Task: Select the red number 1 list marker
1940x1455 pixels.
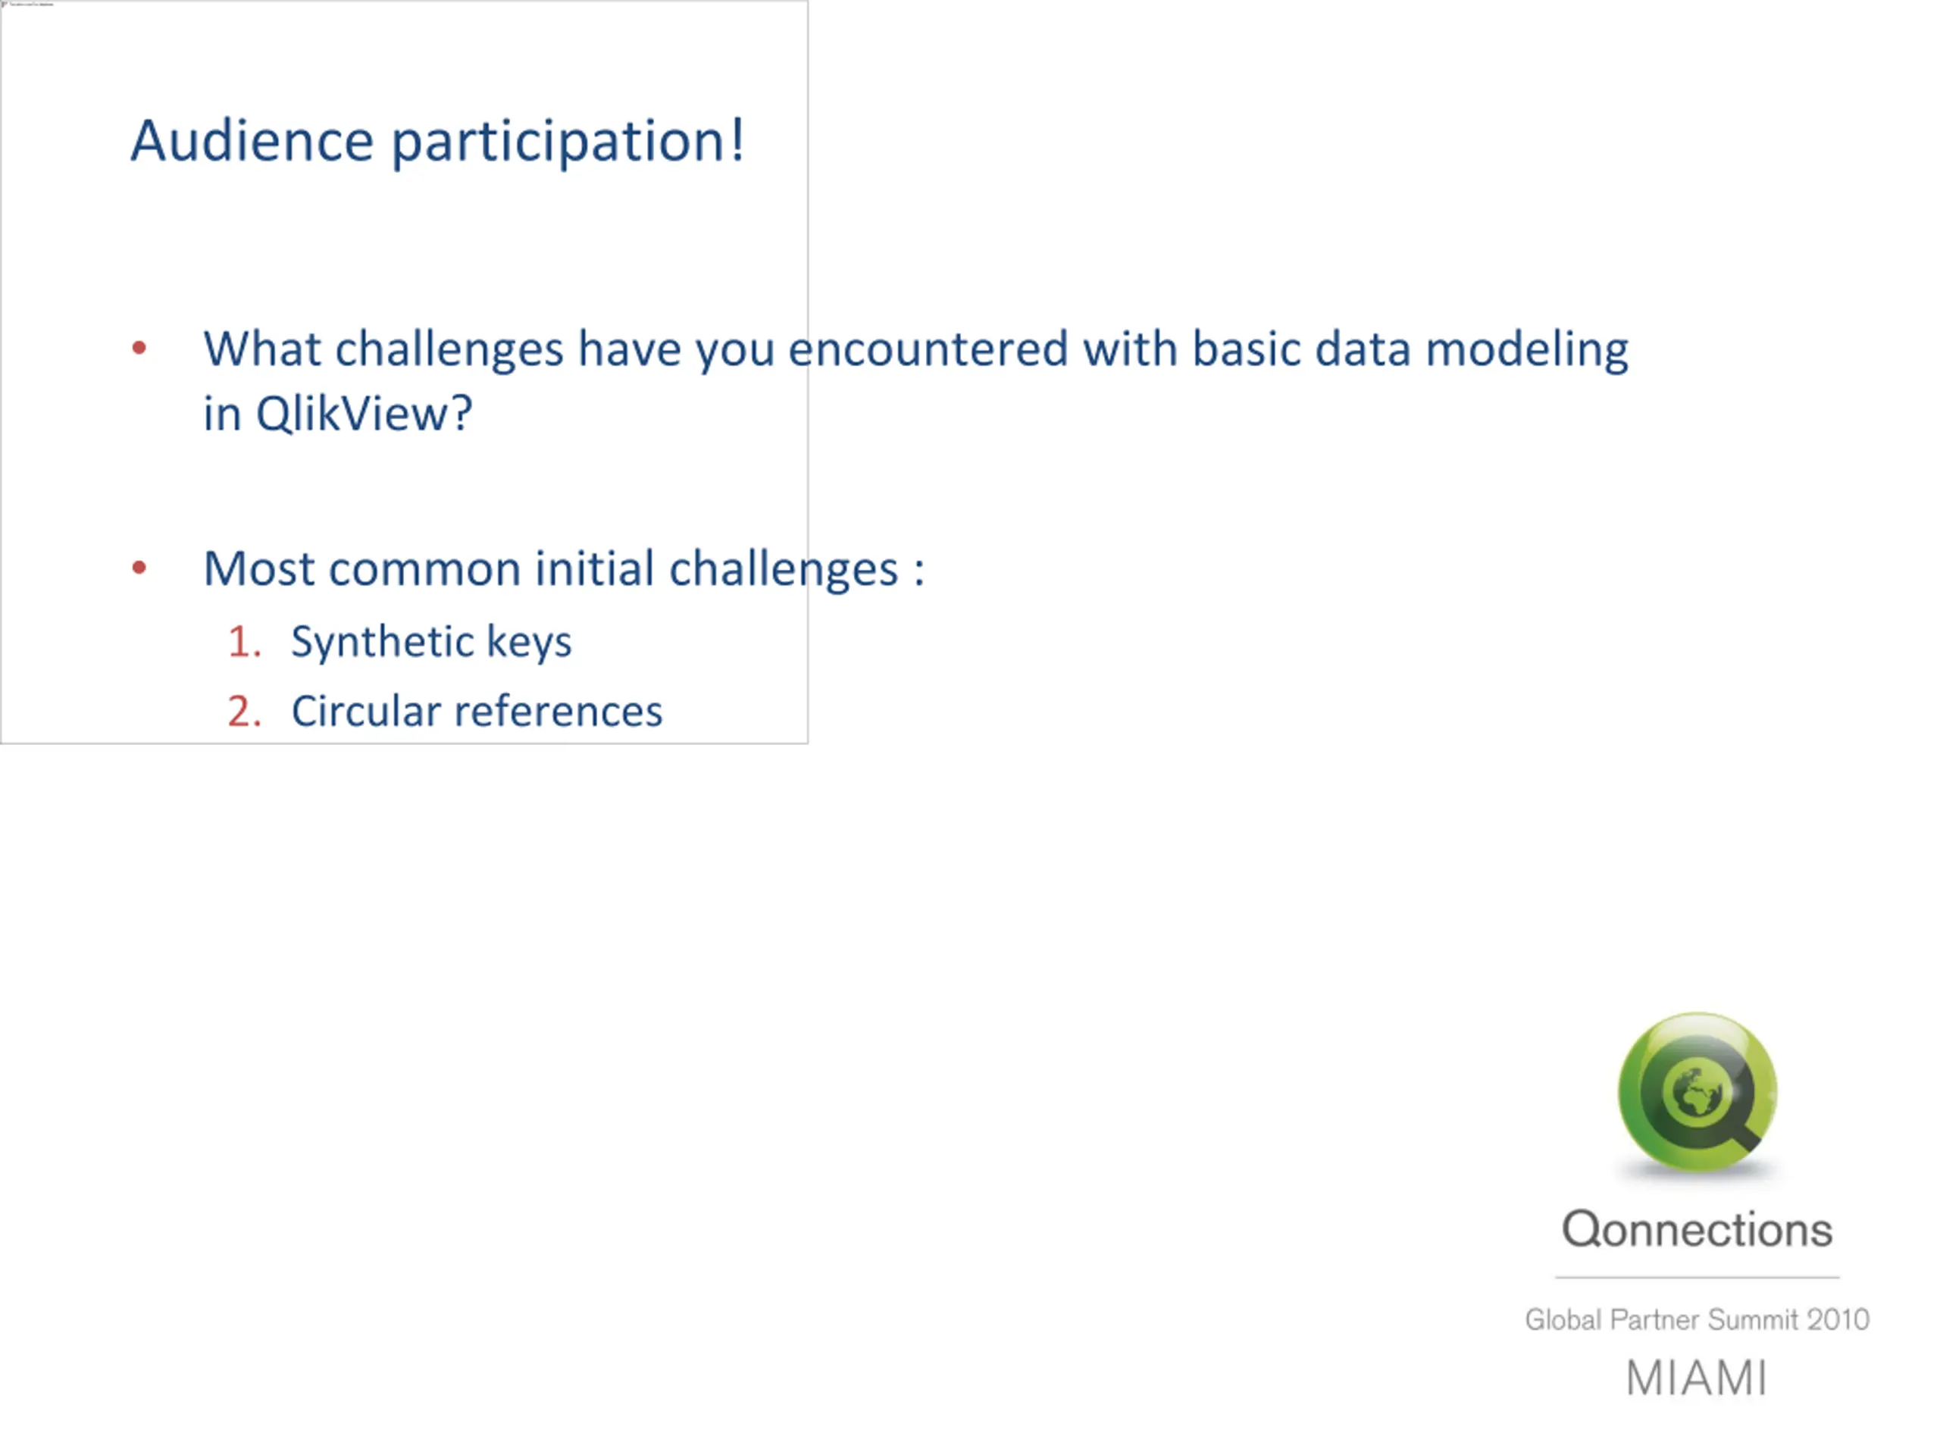Action: pyautogui.click(x=245, y=641)
